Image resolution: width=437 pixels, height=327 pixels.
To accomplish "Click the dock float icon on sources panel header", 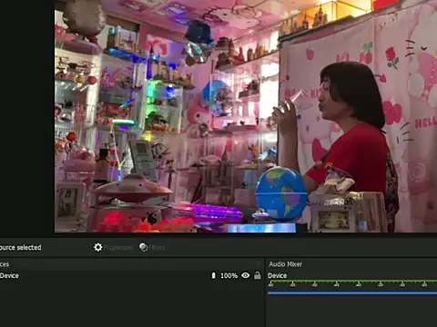I will [259, 264].
